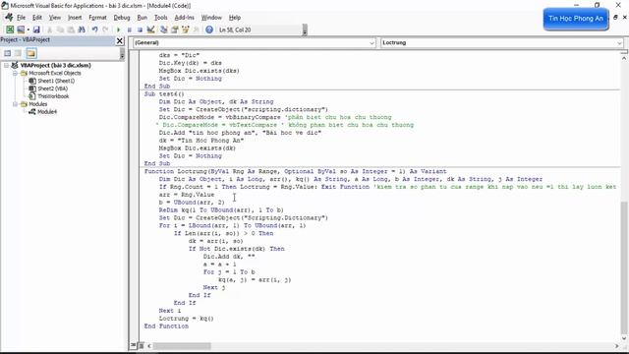Viewport: 629px width, 354px height.
Task: Collapse the VBAProject (bài 3 dic.xlsm) node
Action: (7, 65)
